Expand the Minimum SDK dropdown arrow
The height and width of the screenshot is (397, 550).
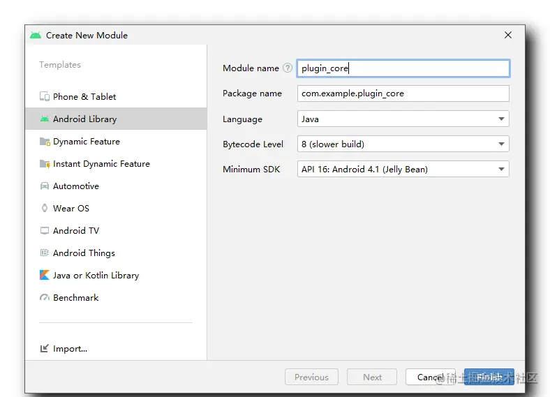click(501, 169)
